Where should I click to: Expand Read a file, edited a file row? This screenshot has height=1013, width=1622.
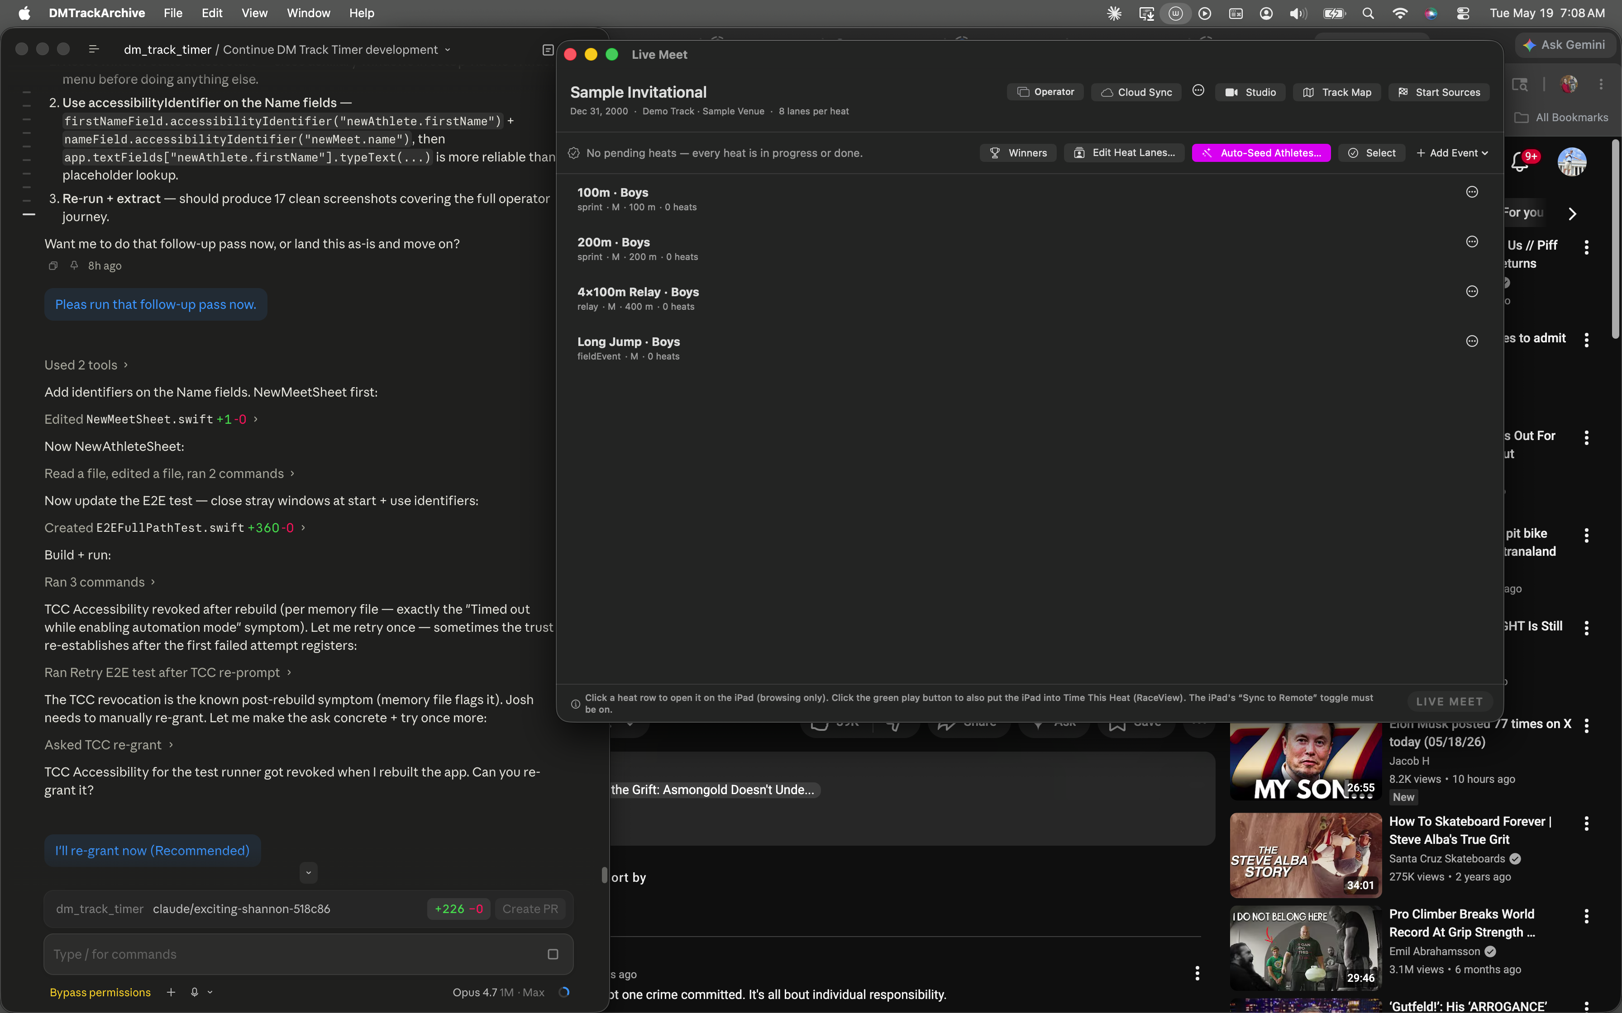coord(170,473)
